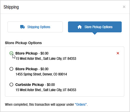Remove selected pickup with the red X
Image resolution: width=130 pixels, height=112 pixels.
pyautogui.click(x=118, y=53)
